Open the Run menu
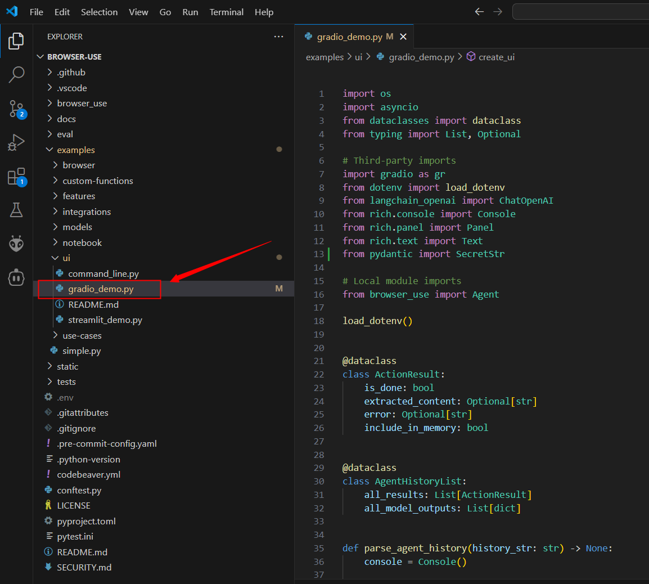 (x=191, y=12)
